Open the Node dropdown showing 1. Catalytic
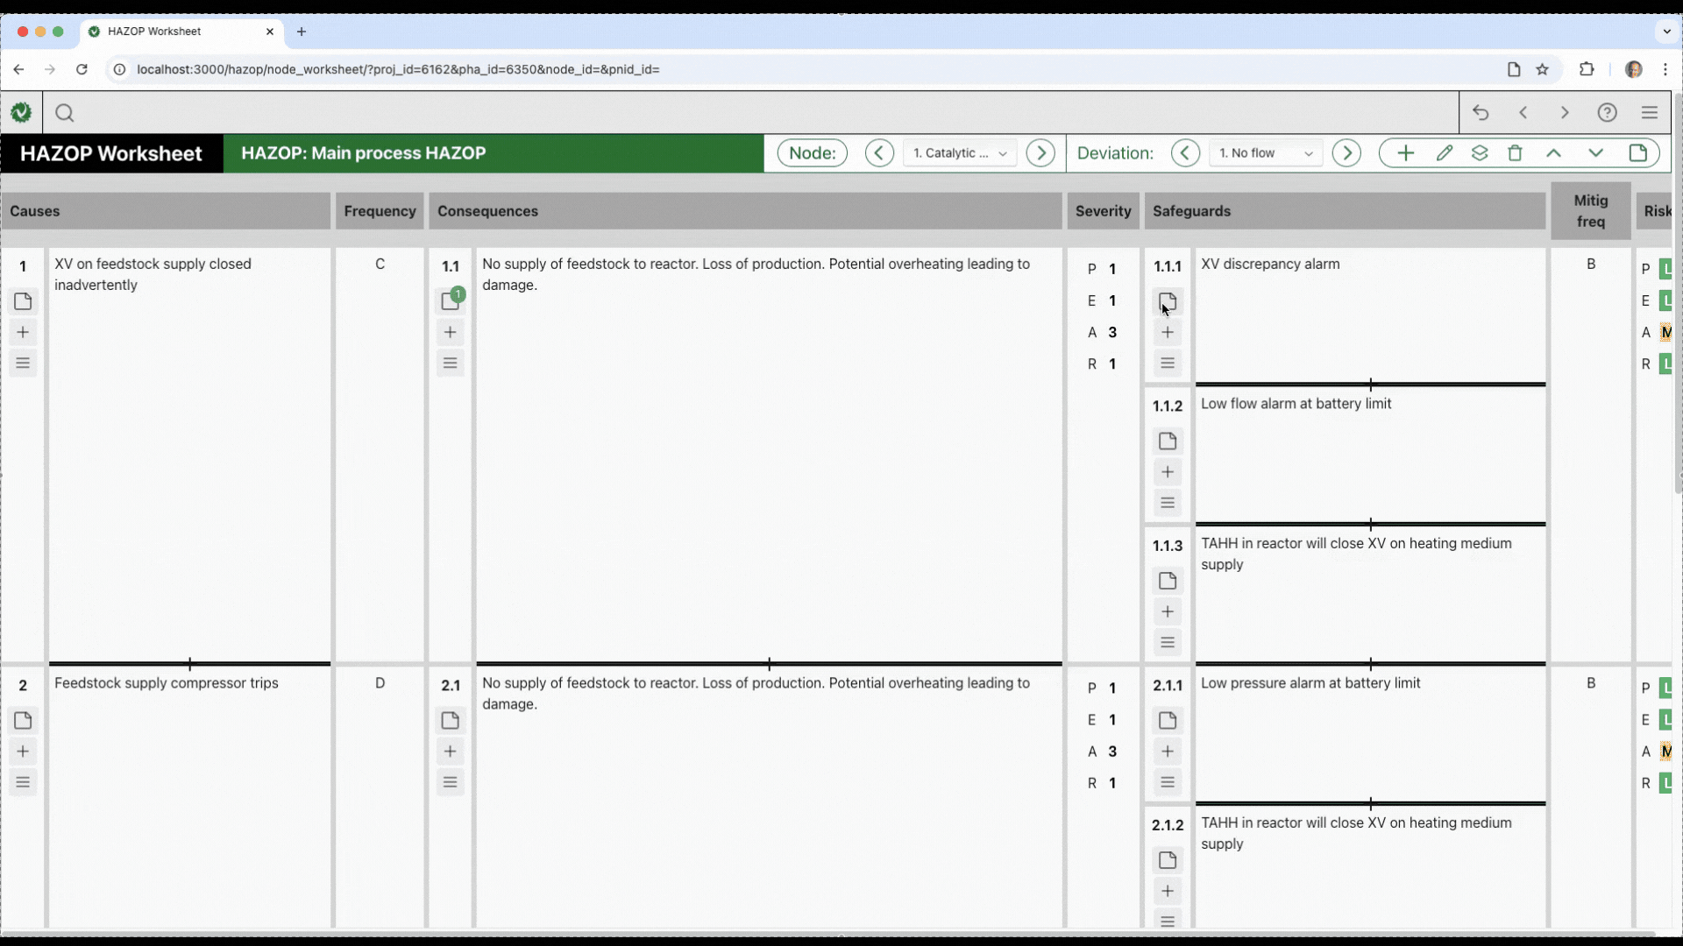The width and height of the screenshot is (1683, 946). click(x=959, y=153)
